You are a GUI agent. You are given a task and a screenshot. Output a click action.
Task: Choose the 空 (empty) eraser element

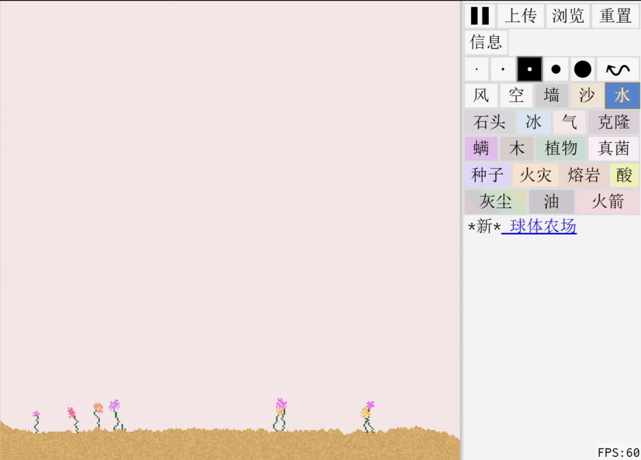click(516, 96)
